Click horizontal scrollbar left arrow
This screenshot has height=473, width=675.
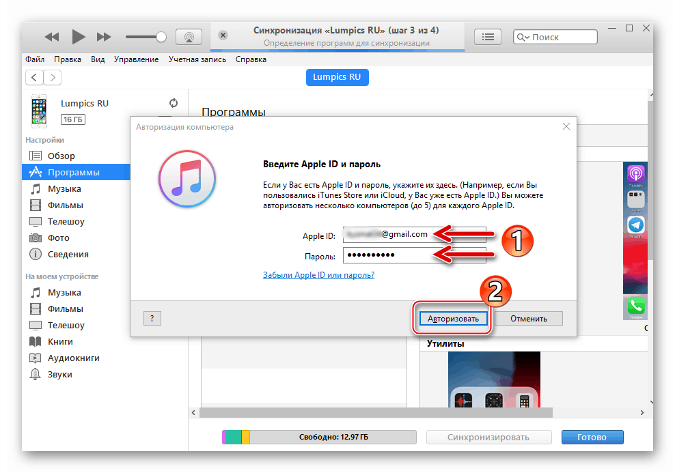click(x=194, y=412)
